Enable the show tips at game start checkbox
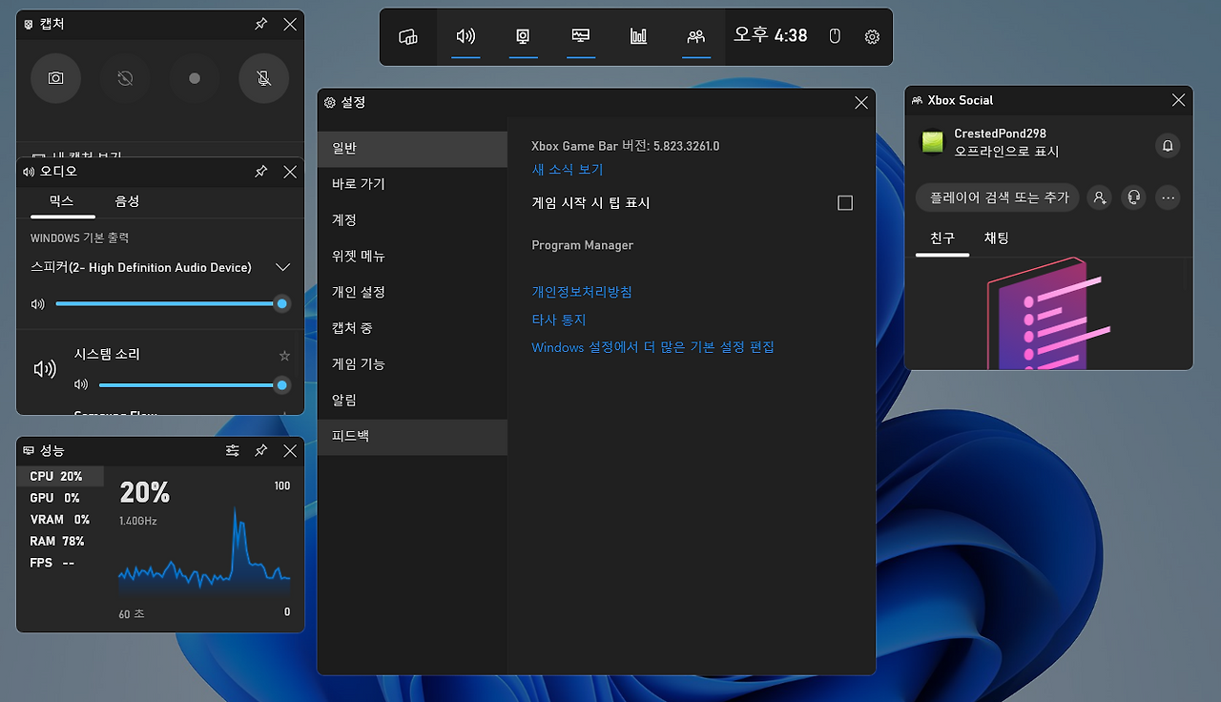1221x702 pixels. click(x=845, y=203)
